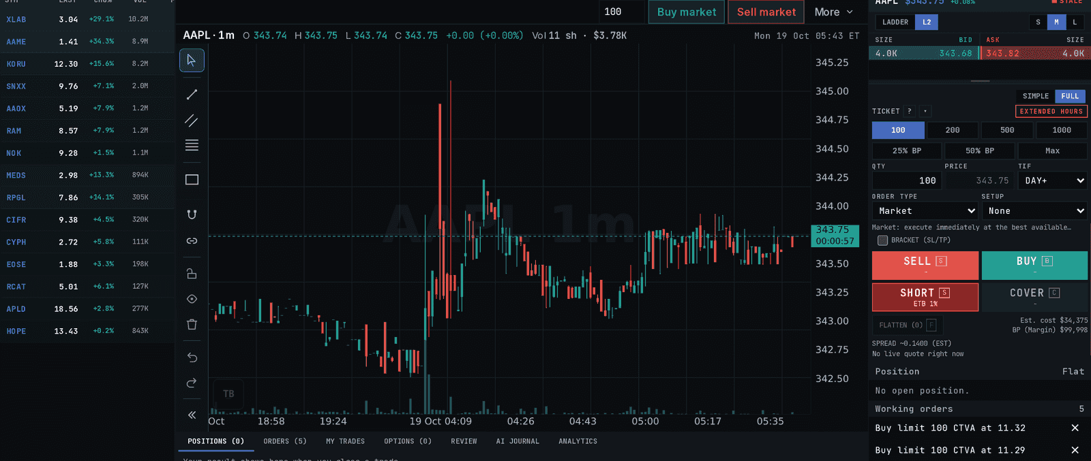This screenshot has width=1091, height=461.
Task: Click the eye hide drawings icon
Action: [192, 299]
